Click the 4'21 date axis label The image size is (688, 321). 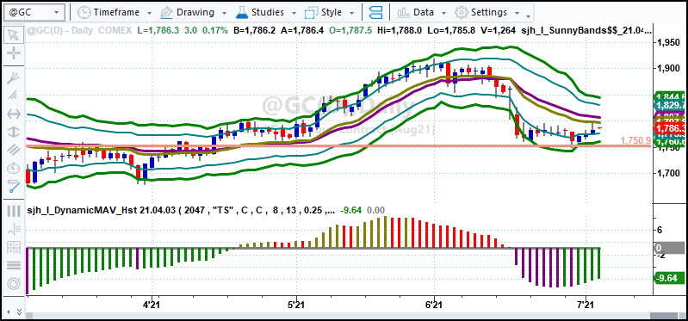click(x=152, y=304)
